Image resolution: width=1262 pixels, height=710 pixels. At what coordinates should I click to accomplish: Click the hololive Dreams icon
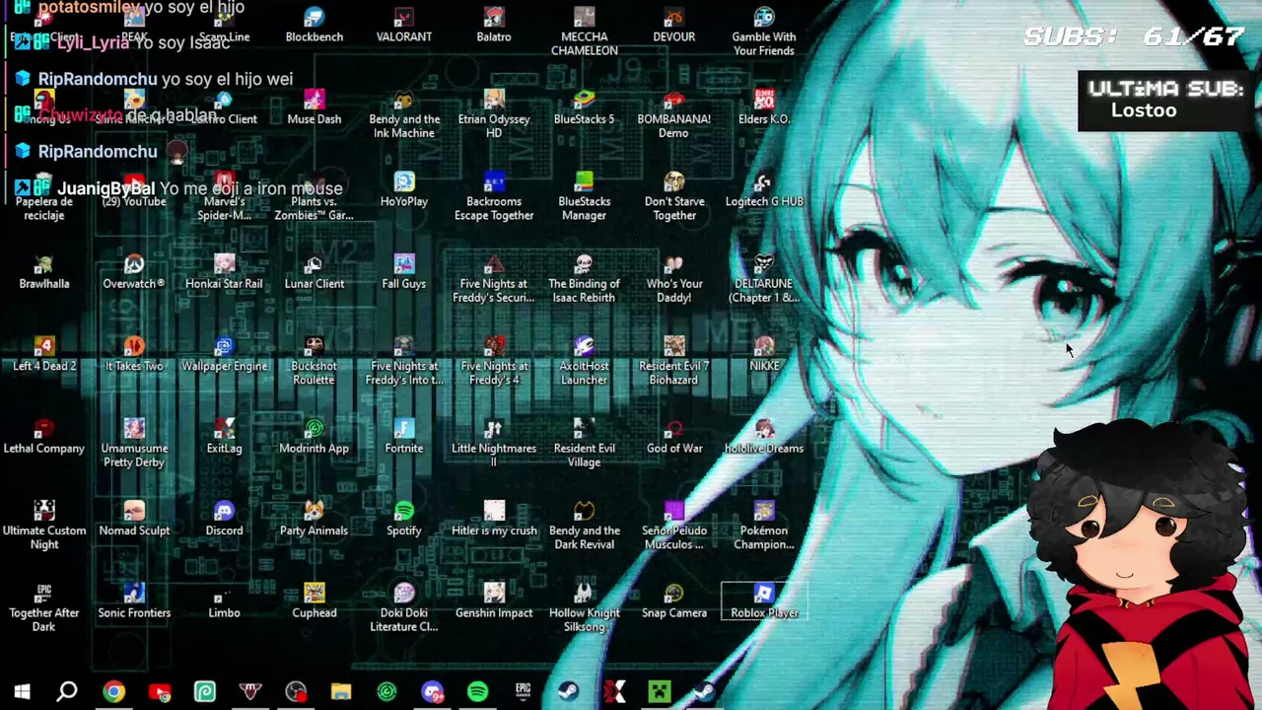click(x=764, y=438)
